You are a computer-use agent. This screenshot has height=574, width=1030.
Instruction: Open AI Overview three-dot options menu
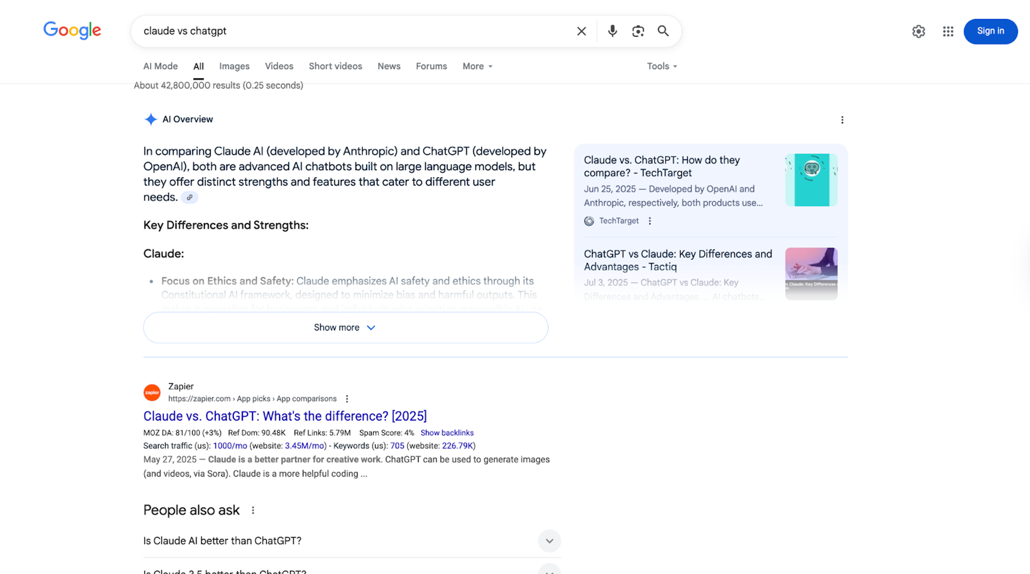coord(842,120)
